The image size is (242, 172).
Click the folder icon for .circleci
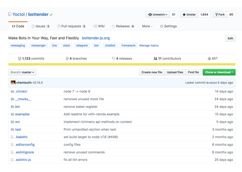pos(12,92)
